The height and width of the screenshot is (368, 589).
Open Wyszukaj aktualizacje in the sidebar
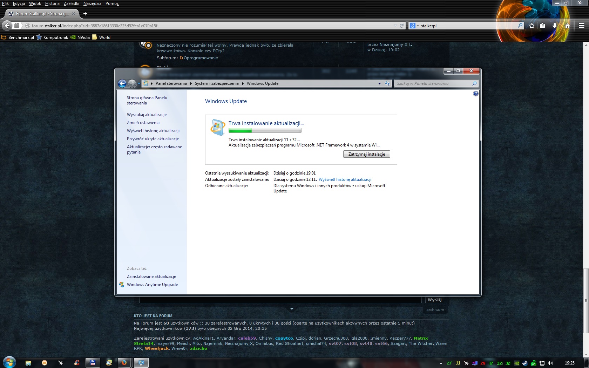point(147,115)
